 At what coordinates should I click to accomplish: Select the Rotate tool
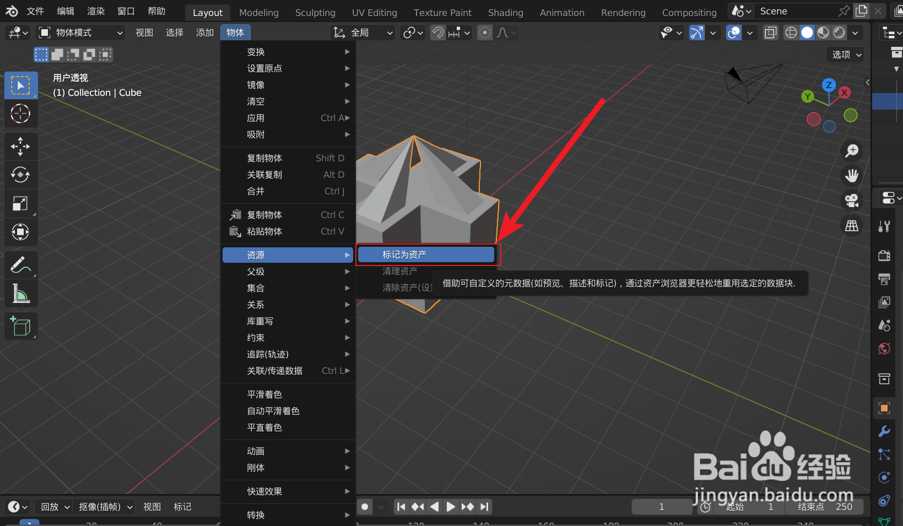pos(20,175)
